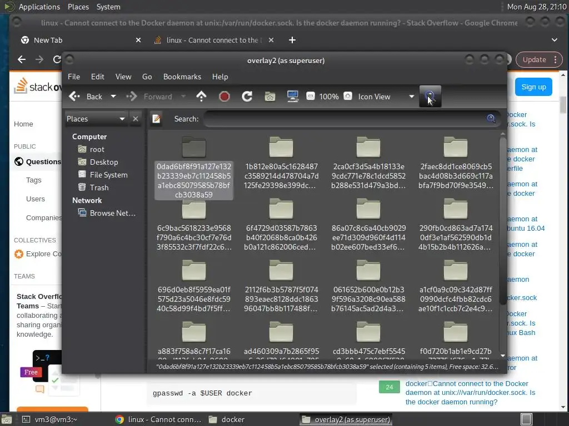Open Applications menu in top panel
The image size is (569, 426).
click(39, 7)
